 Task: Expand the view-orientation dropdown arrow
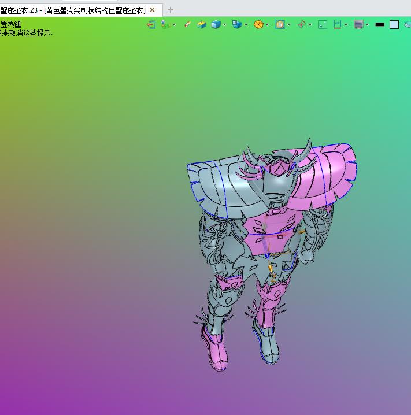point(246,25)
